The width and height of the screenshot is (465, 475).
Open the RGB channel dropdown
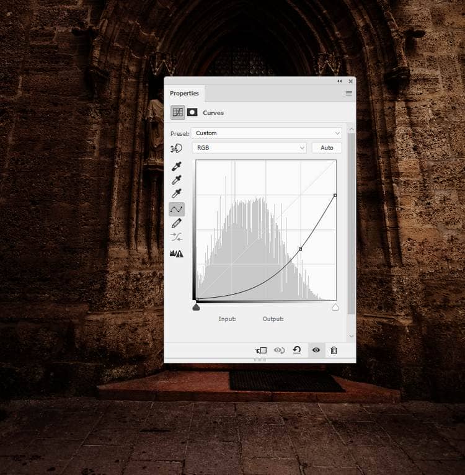point(249,148)
